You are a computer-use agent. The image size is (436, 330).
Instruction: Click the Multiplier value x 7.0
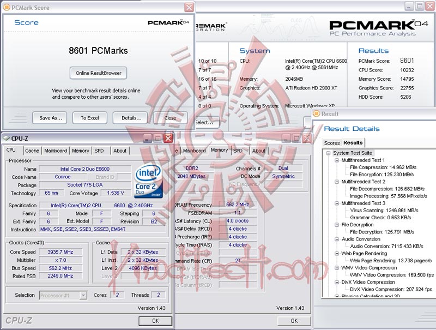(60, 260)
